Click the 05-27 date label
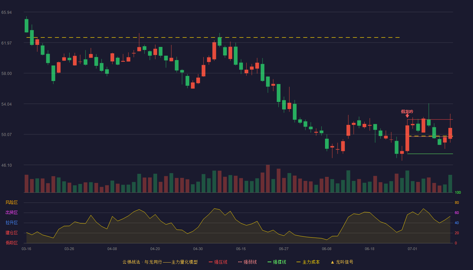Viewport: 473px width, 270px height. [284, 249]
